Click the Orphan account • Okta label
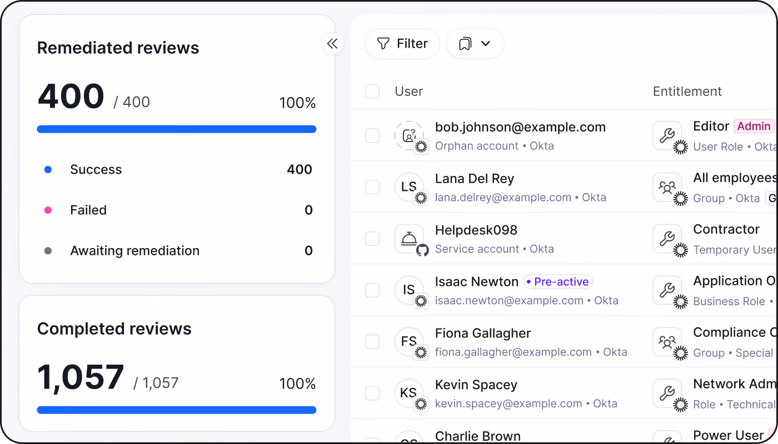778x444 pixels. [x=495, y=146]
